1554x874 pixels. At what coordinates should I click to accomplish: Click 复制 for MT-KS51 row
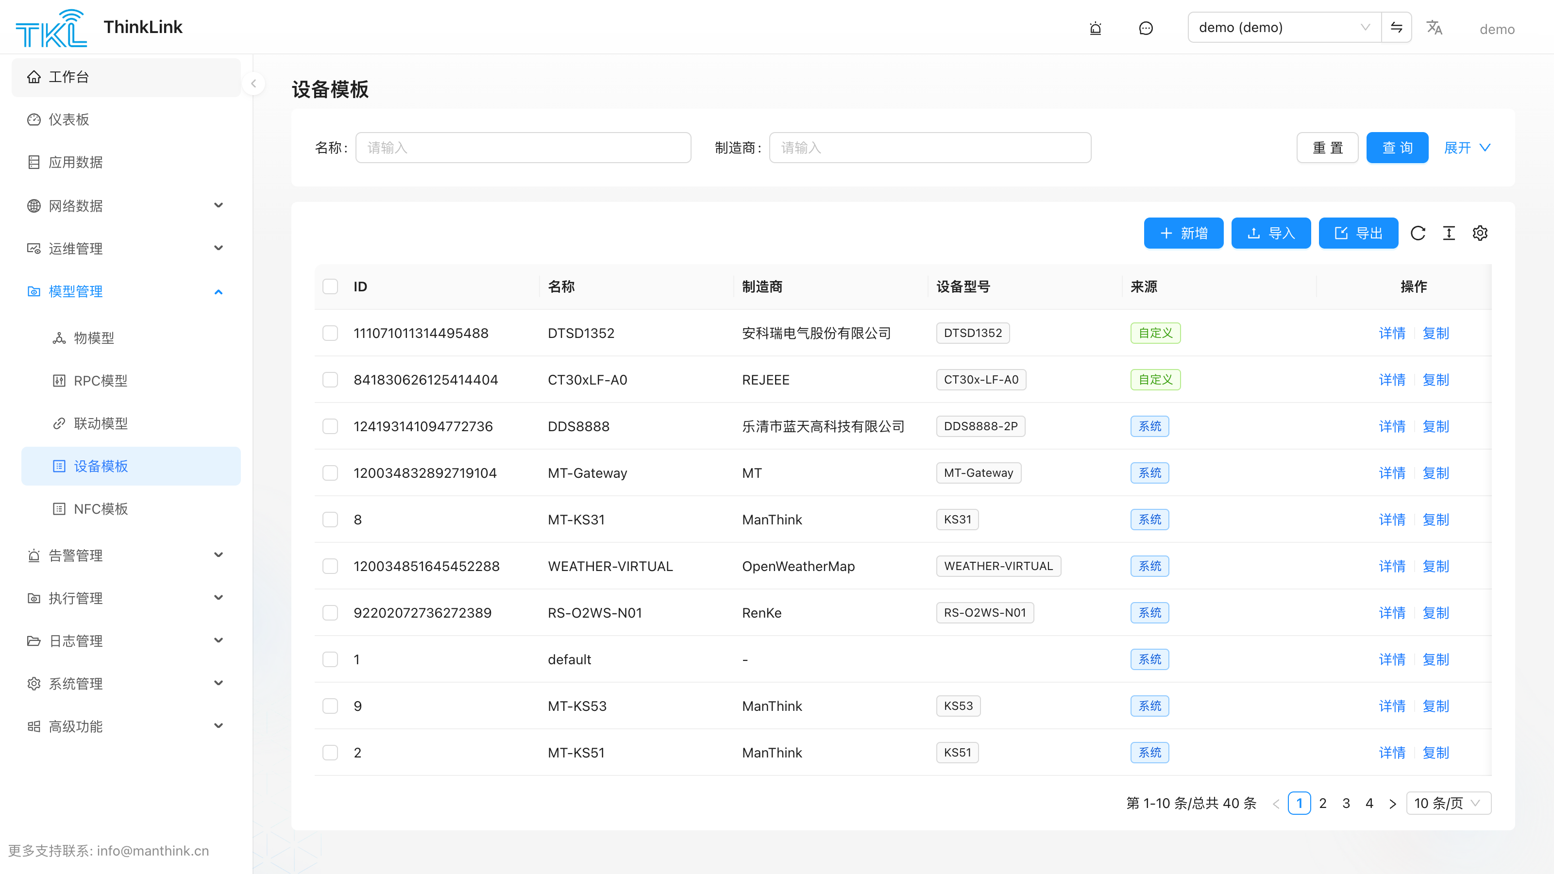tap(1436, 753)
